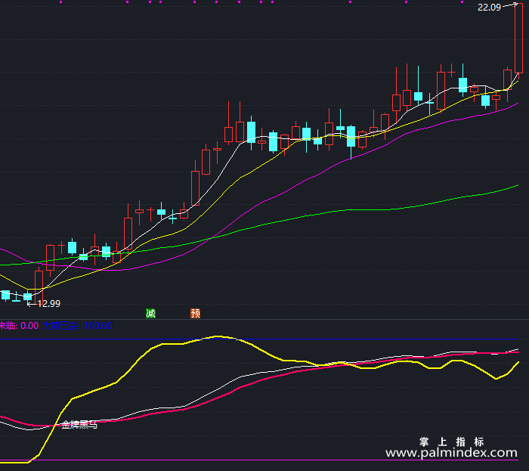Click the 大势已去: 100.00 indicator value
Image resolution: width=529 pixels, height=471 pixels.
point(77,326)
